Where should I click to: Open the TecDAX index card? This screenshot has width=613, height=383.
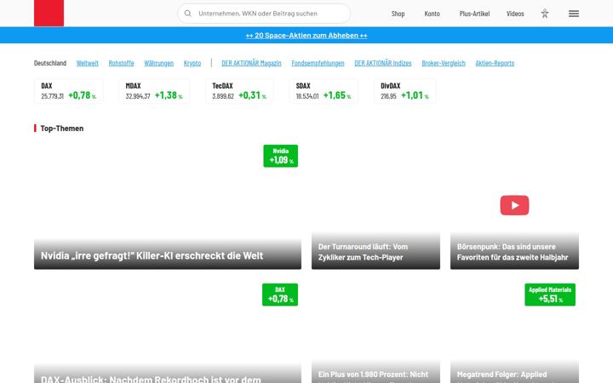point(239,91)
